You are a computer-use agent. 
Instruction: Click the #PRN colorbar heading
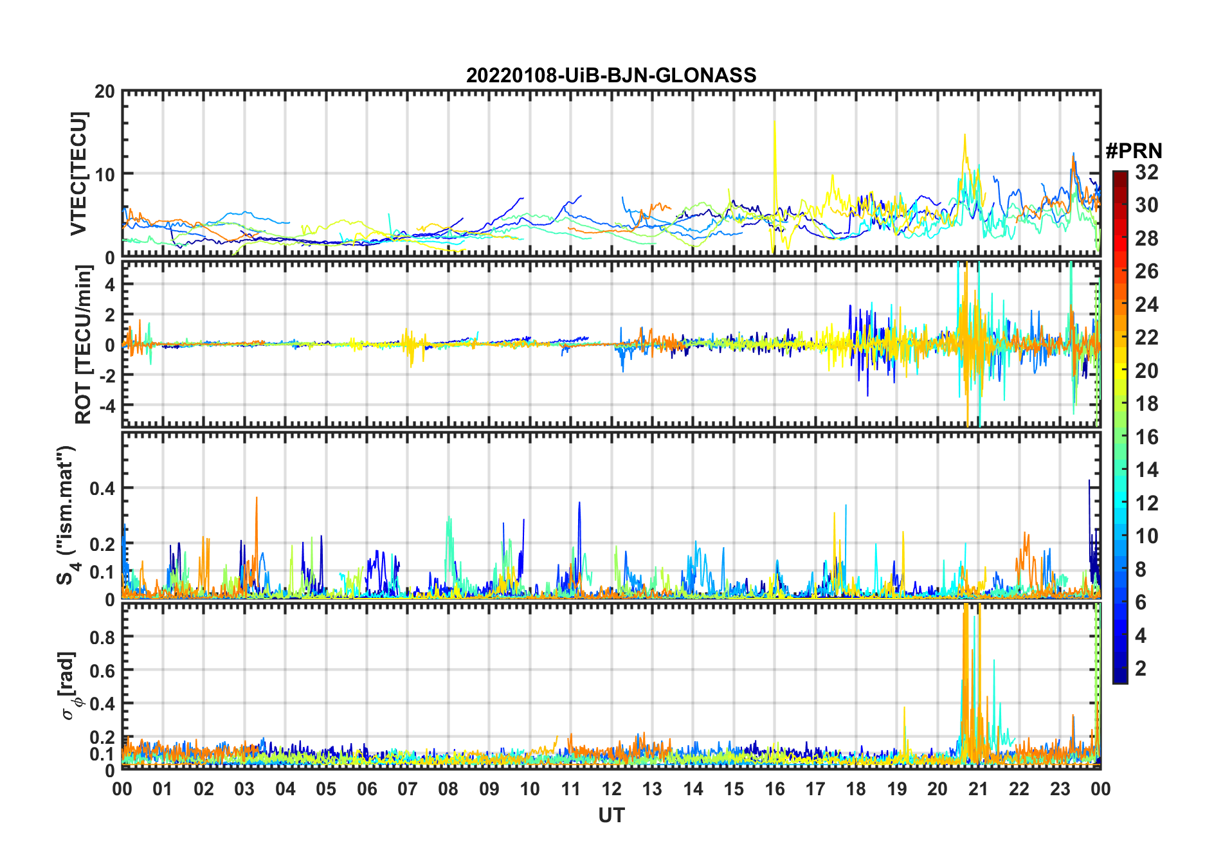click(x=1134, y=151)
